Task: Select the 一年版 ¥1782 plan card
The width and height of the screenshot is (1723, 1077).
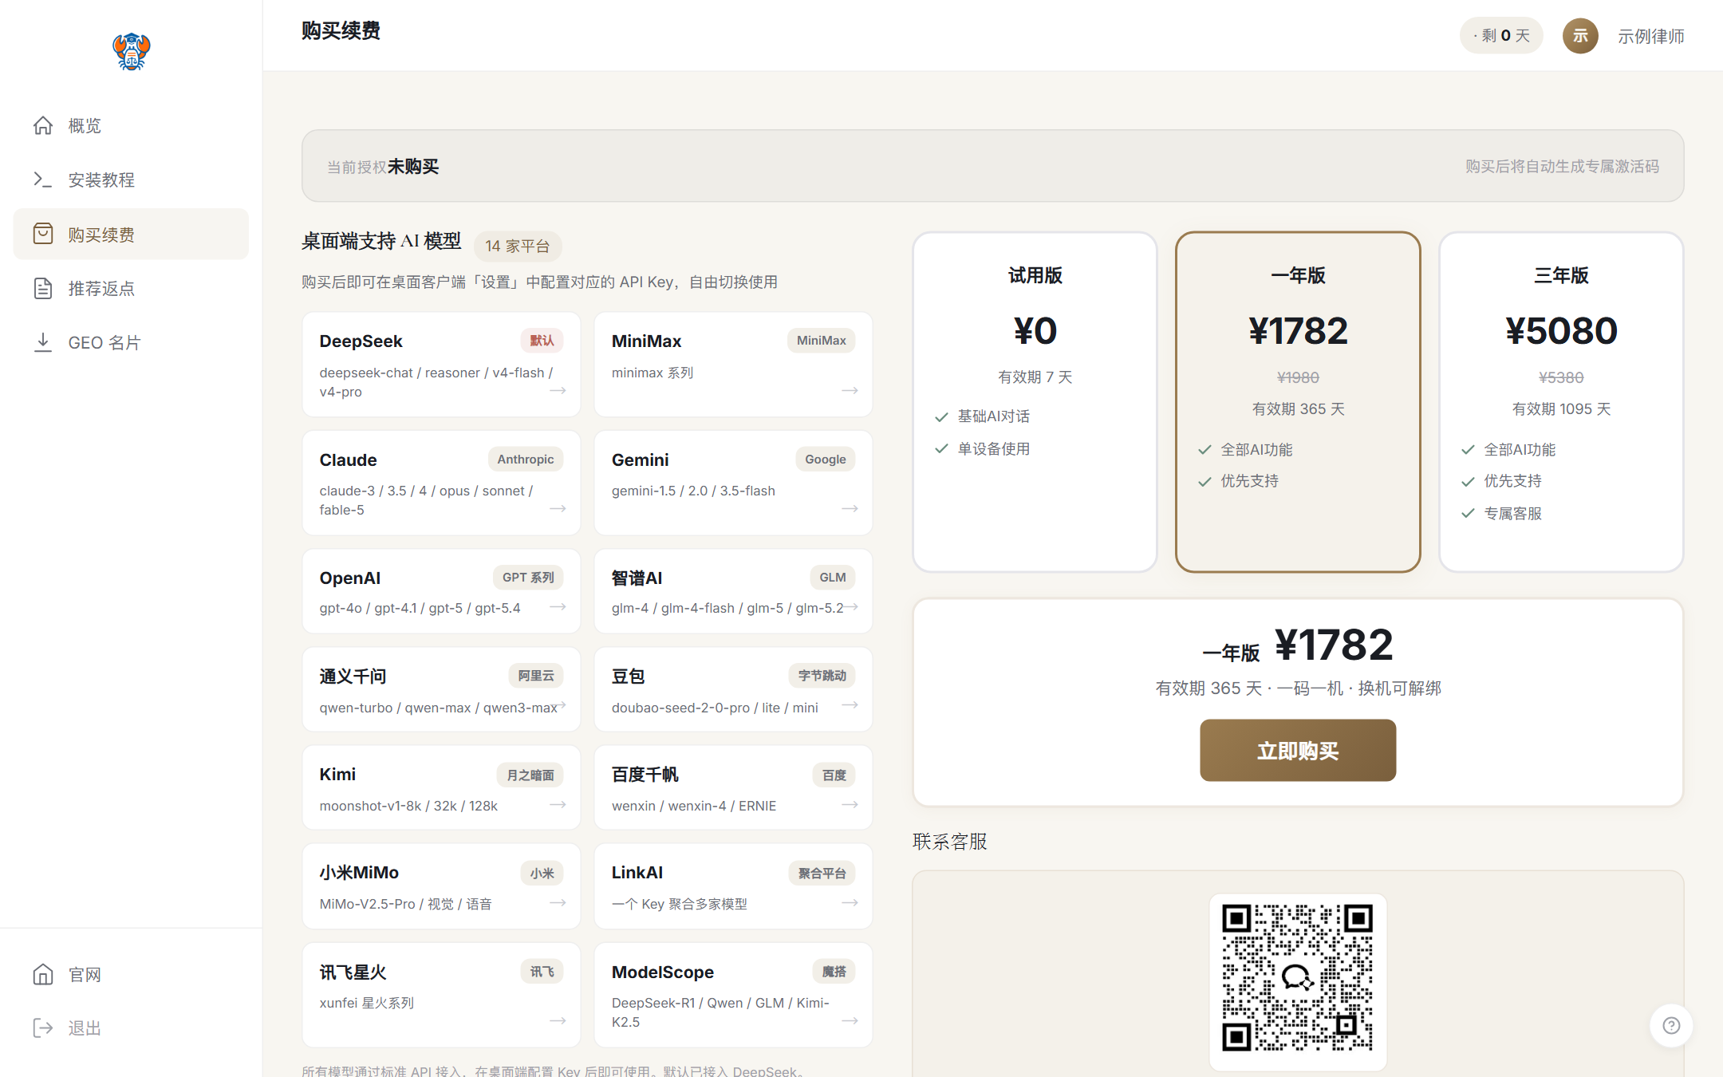Action: (x=1298, y=402)
